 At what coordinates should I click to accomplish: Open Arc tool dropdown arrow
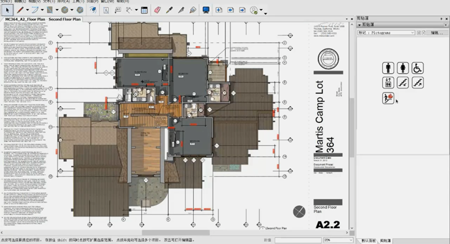pyautogui.click(x=42, y=10)
